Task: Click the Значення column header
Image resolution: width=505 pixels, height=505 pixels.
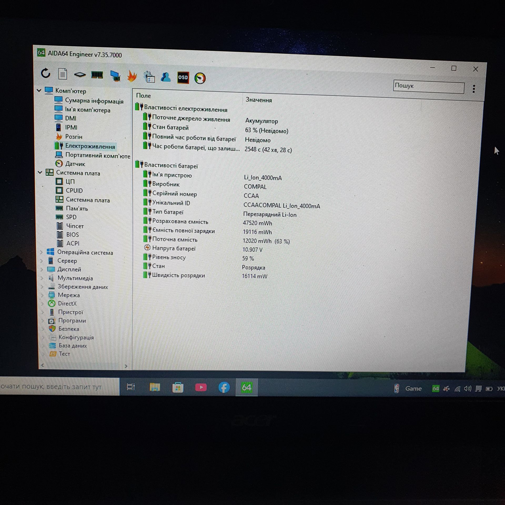Action: [259, 100]
